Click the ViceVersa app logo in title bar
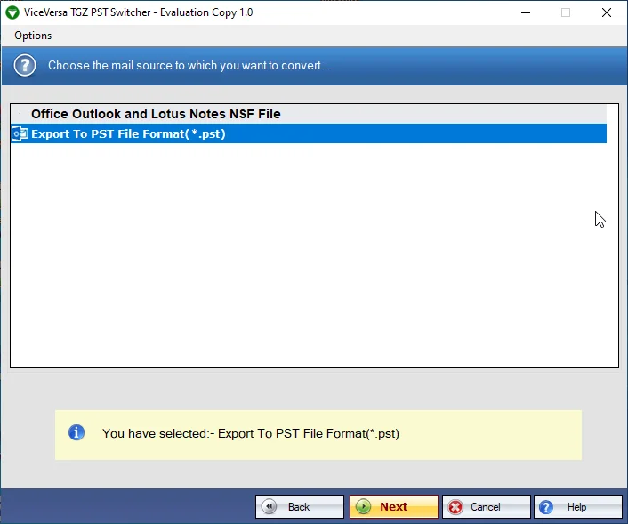Screen dimensions: 628x524 pyautogui.click(x=12, y=12)
